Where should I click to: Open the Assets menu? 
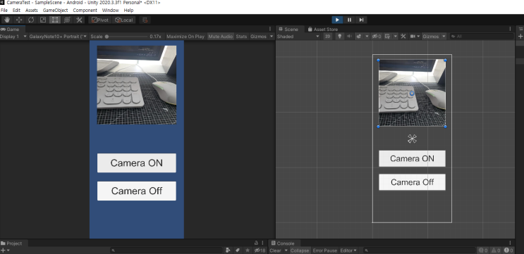click(x=32, y=11)
